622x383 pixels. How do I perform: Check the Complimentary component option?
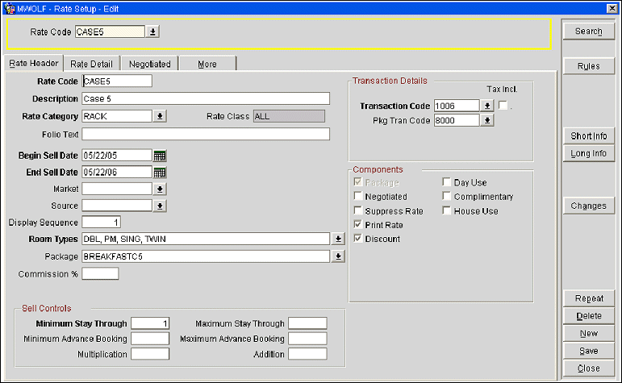tap(447, 197)
